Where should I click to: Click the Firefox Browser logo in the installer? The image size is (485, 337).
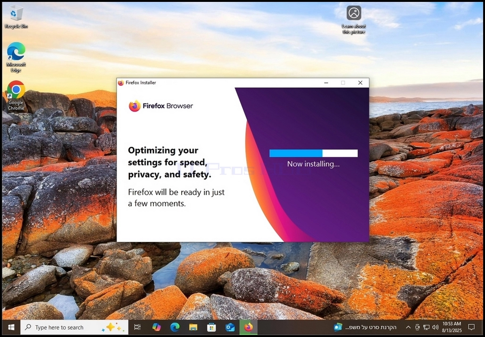click(x=161, y=106)
